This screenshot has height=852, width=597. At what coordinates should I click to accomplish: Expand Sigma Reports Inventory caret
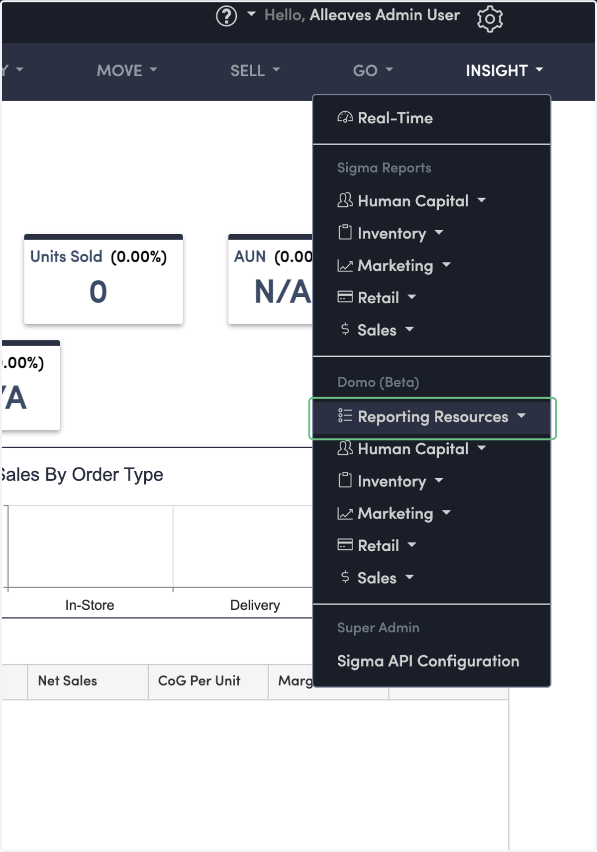pyautogui.click(x=439, y=232)
